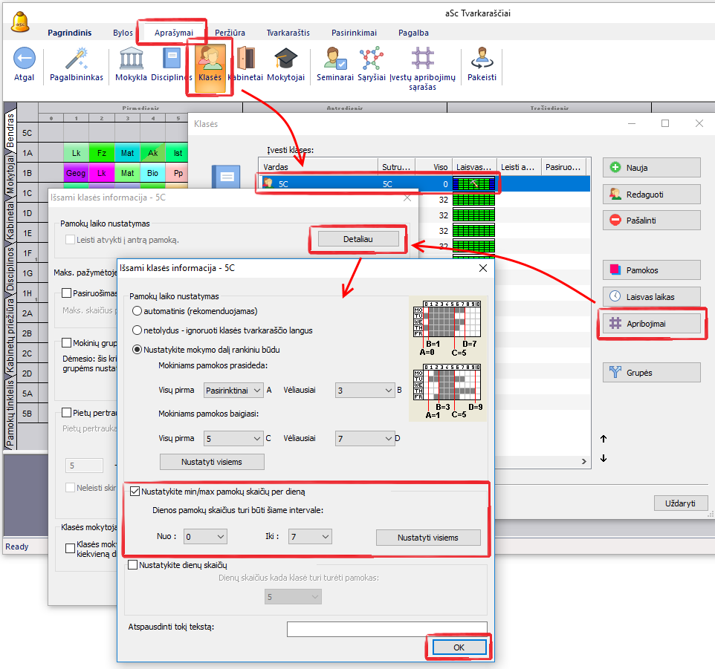
Task: Open the Pakeisti replace tool
Action: coord(482,59)
